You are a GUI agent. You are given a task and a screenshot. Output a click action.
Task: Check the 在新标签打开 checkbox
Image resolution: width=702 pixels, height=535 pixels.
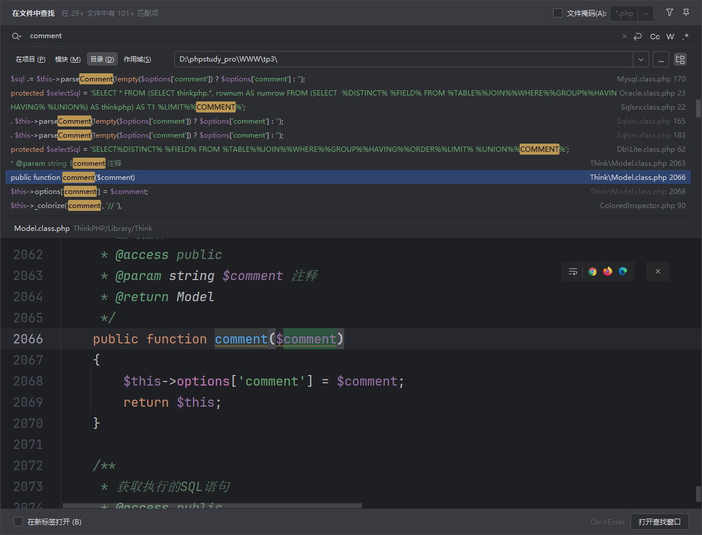click(x=18, y=522)
